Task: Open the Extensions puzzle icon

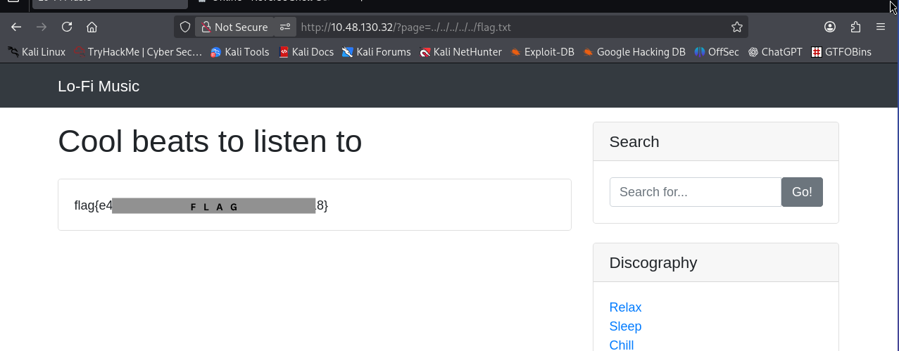Action: 855,27
